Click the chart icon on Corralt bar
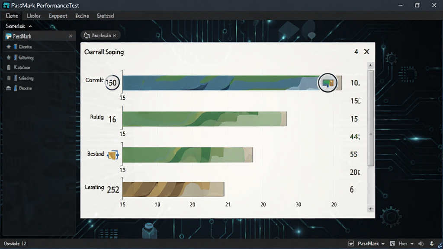This screenshot has height=249, width=443. (x=328, y=83)
